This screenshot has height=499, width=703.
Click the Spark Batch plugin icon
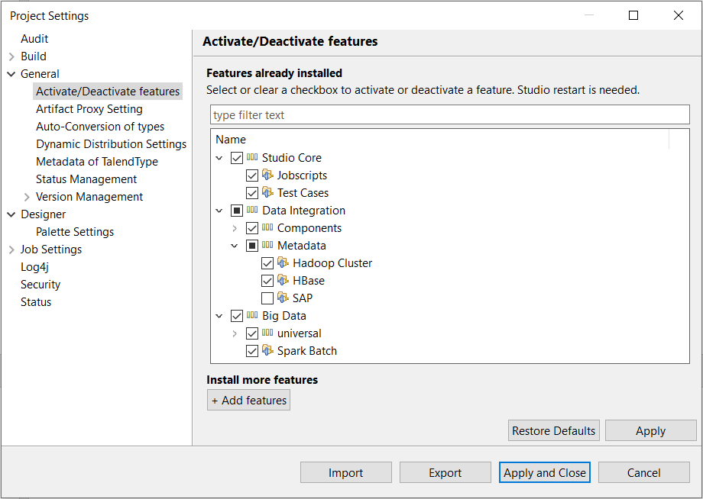tap(269, 350)
